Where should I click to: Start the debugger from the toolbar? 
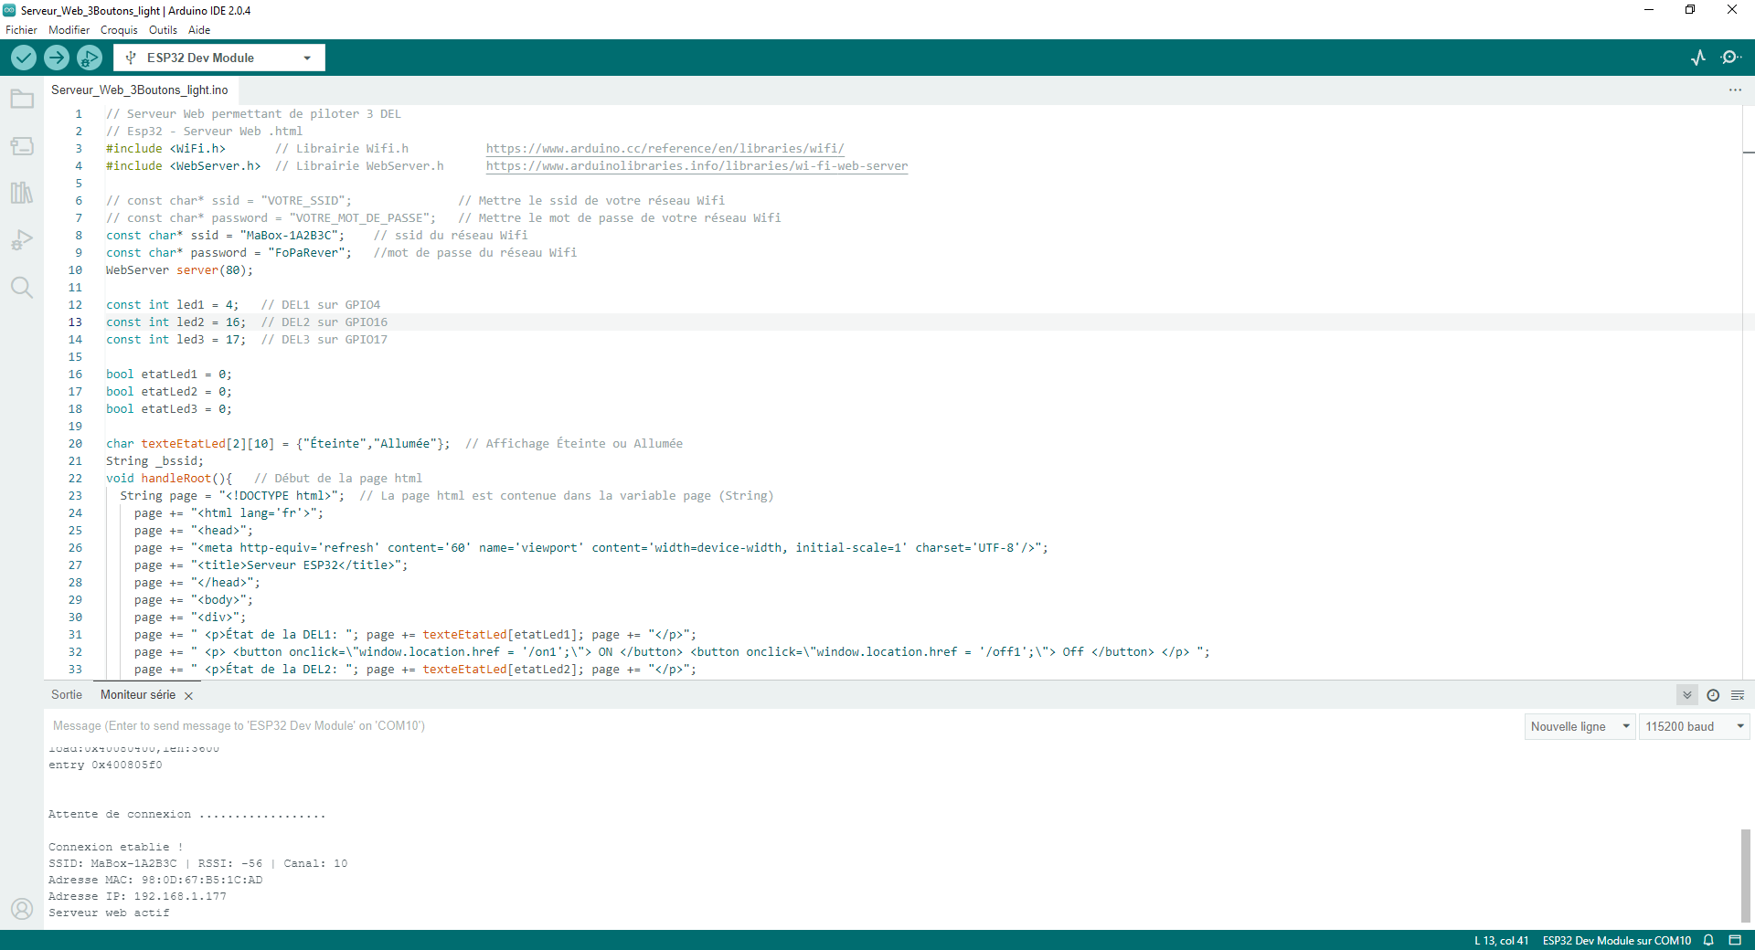[x=89, y=58]
